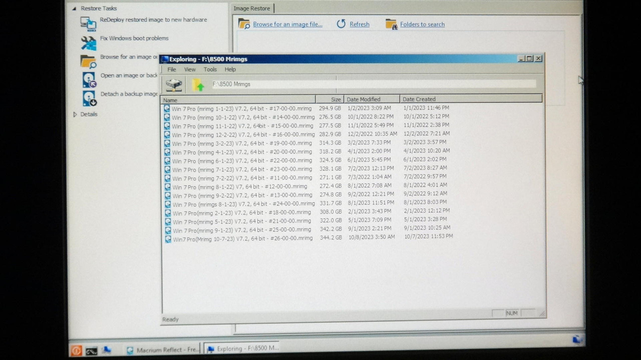
Task: Click the green up-folder arrow icon
Action: (198, 84)
